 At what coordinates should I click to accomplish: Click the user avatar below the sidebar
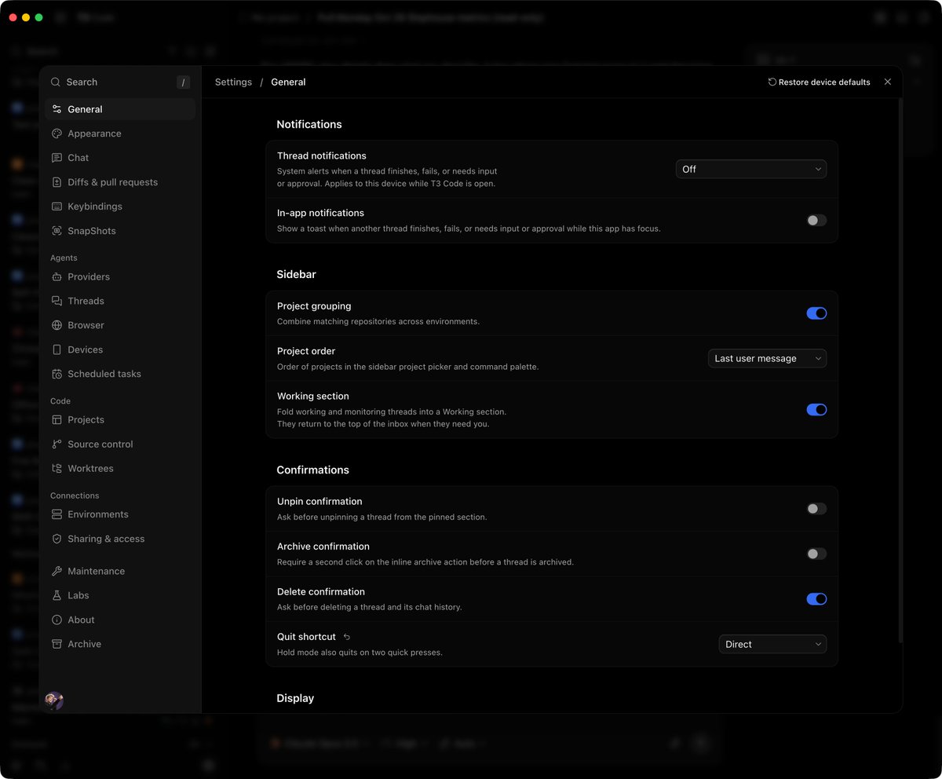(54, 700)
